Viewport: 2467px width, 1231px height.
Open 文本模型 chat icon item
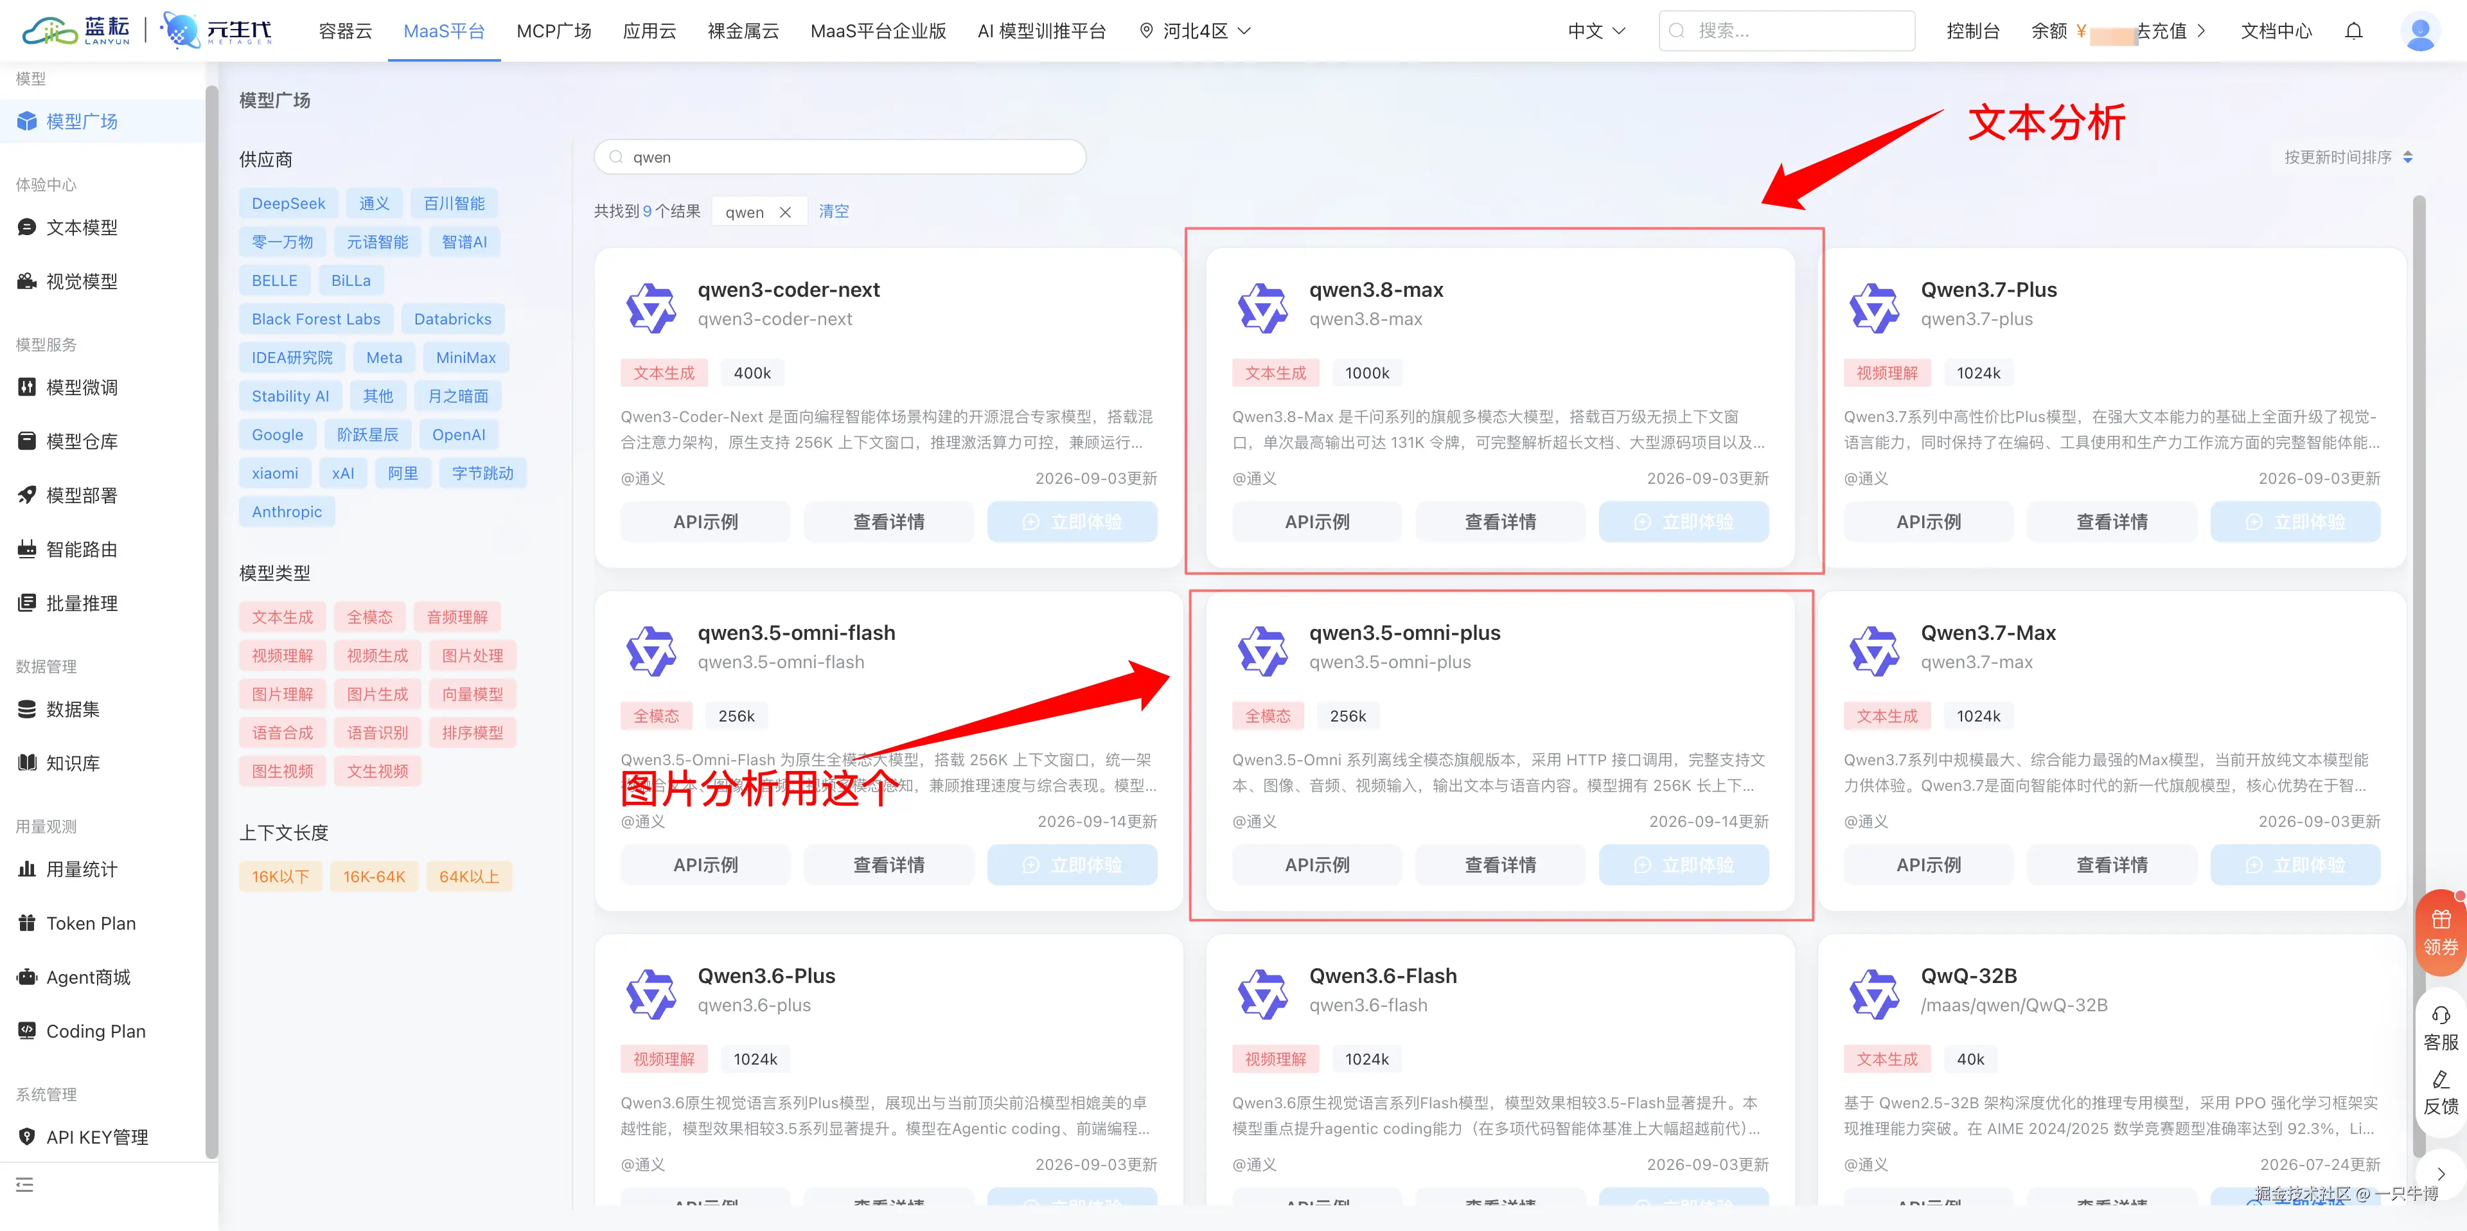[x=27, y=227]
